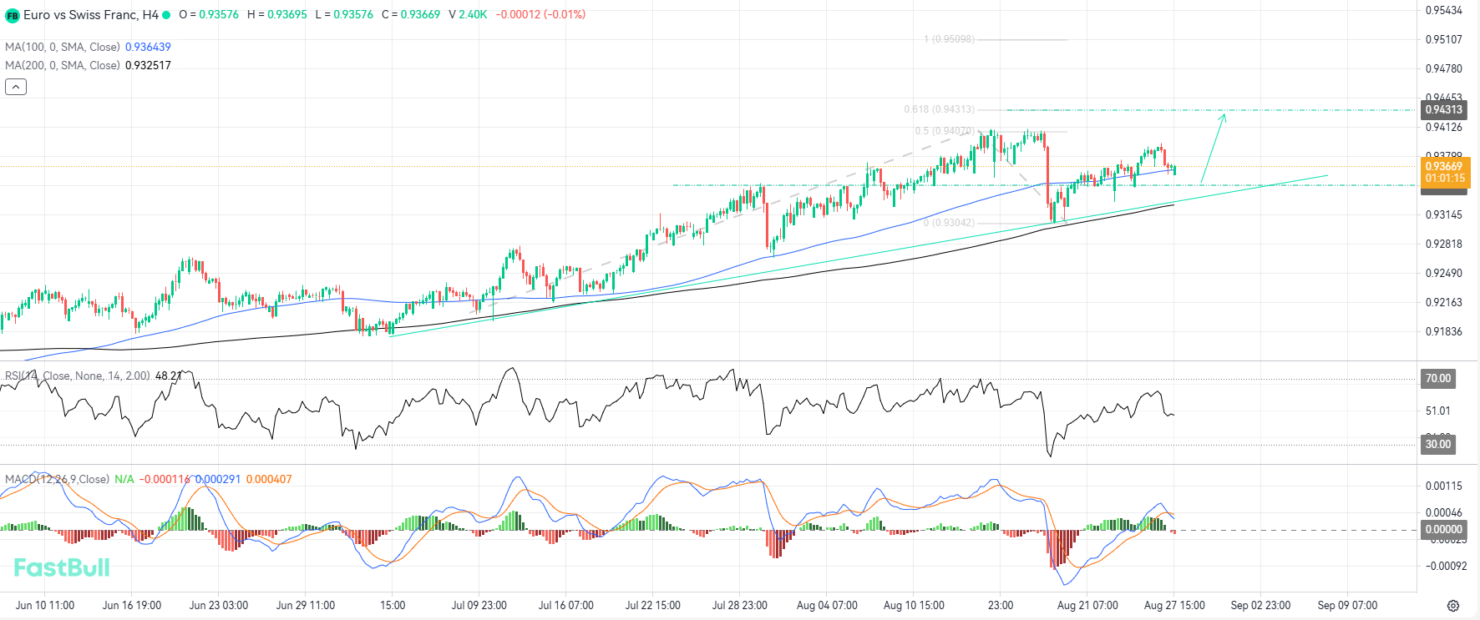
Task: Click the MACD orange value 0.000407
Action: [x=269, y=479]
